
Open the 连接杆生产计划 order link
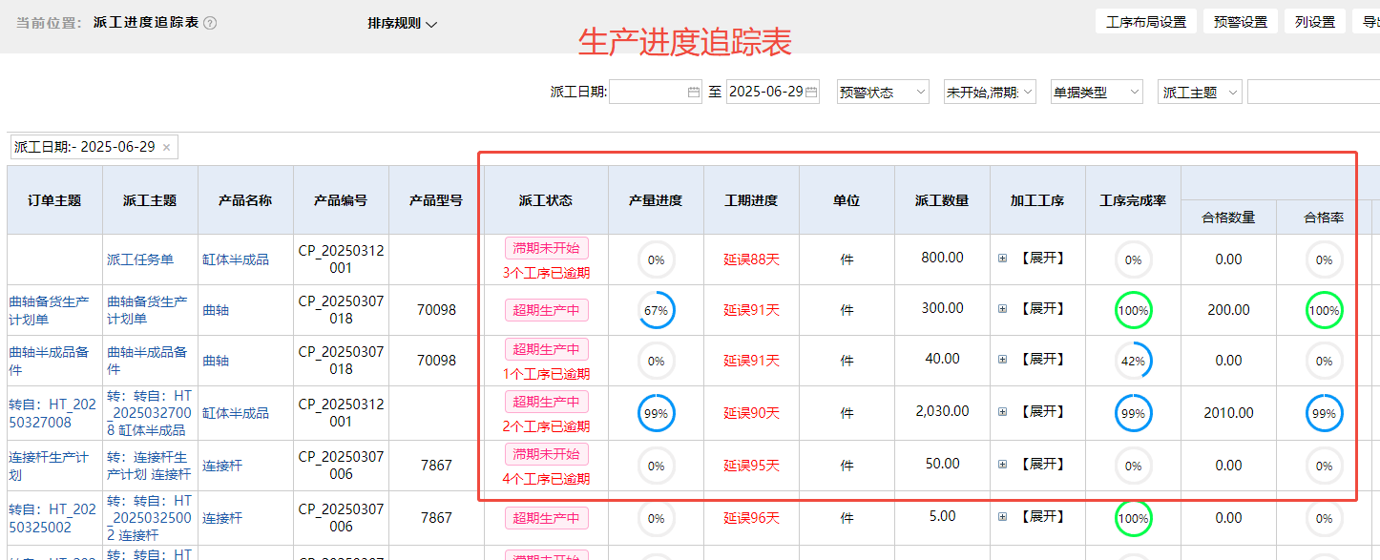(x=50, y=466)
